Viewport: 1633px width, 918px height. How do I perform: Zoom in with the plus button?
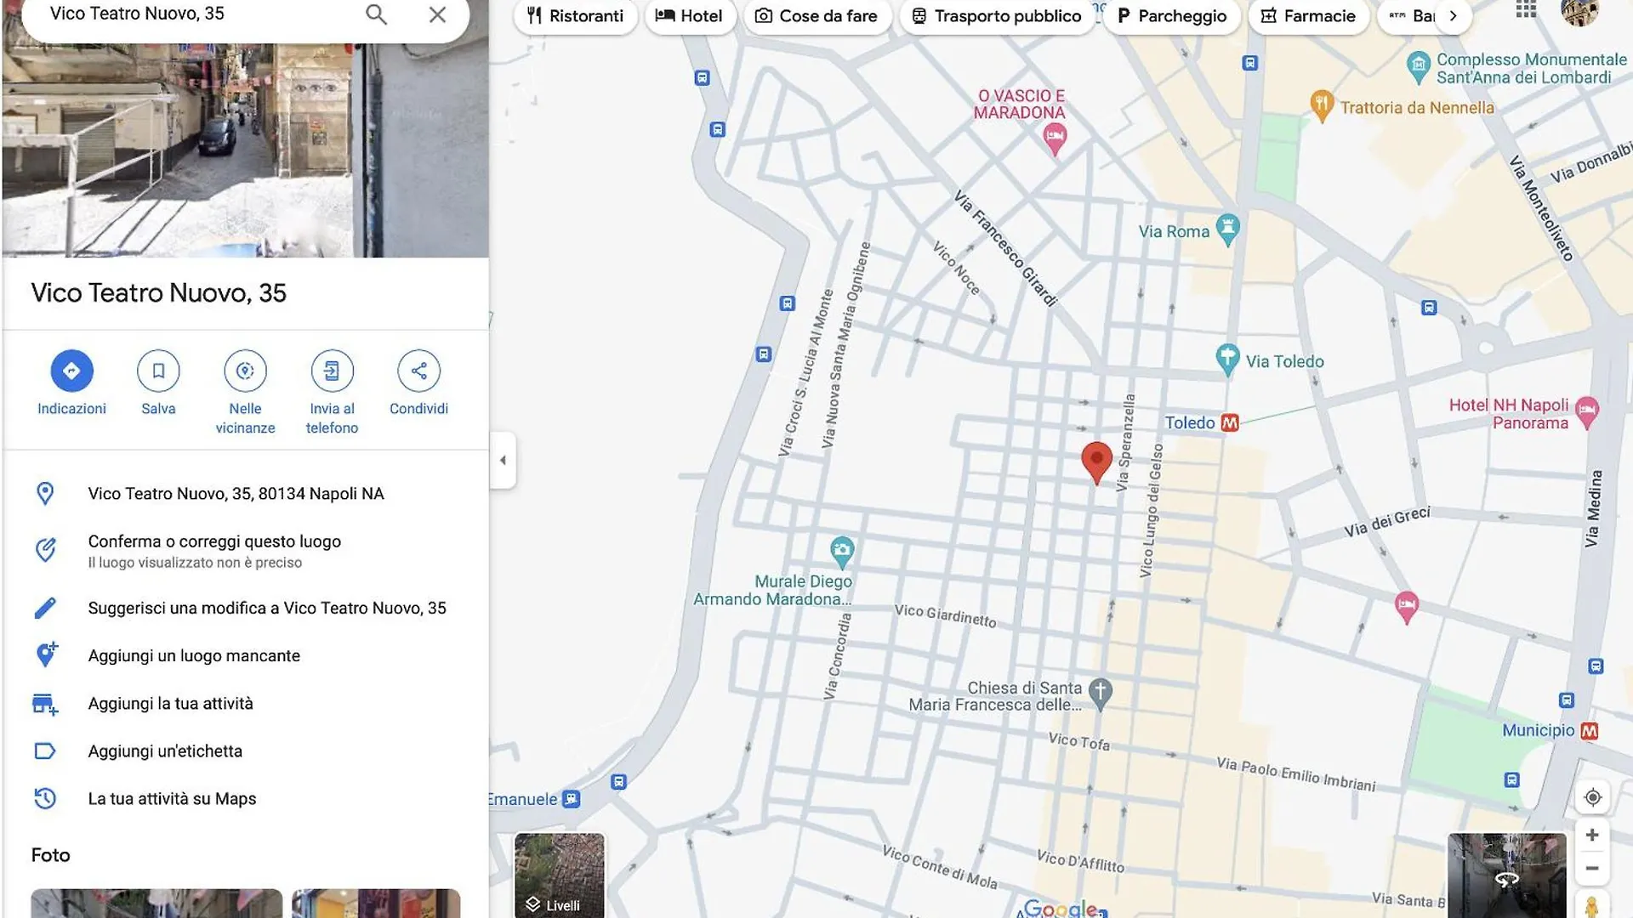click(x=1592, y=835)
